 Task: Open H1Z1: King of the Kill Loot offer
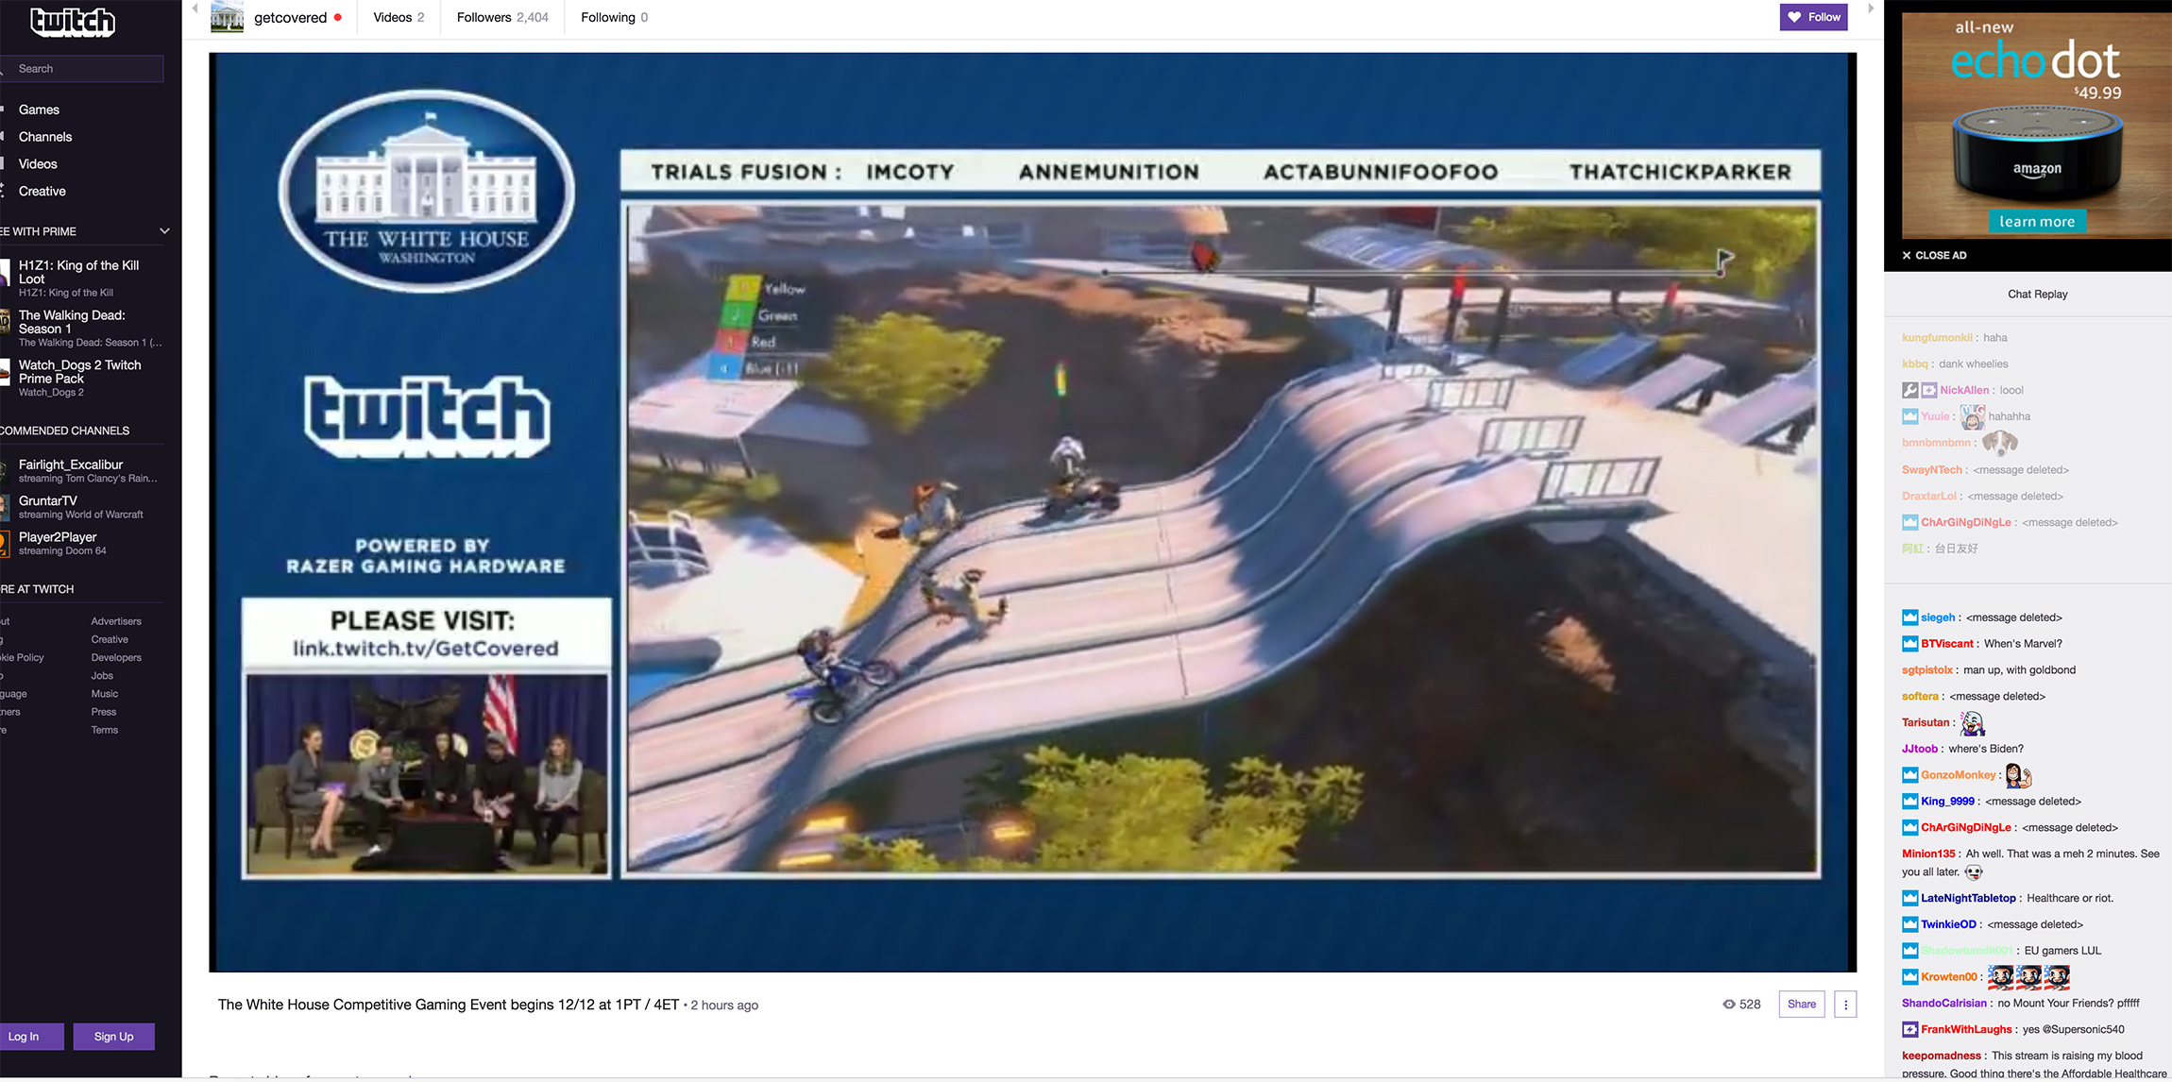pos(80,278)
